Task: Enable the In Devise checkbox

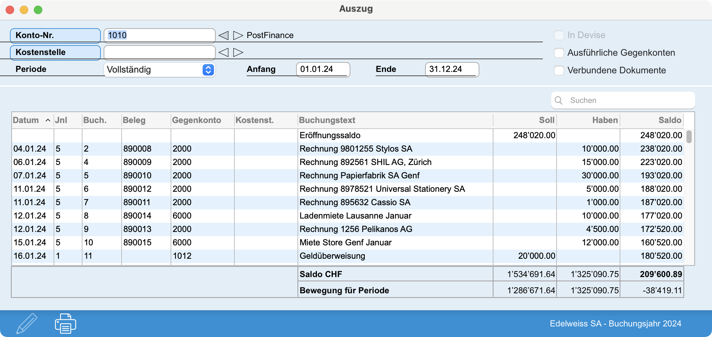Action: click(559, 35)
